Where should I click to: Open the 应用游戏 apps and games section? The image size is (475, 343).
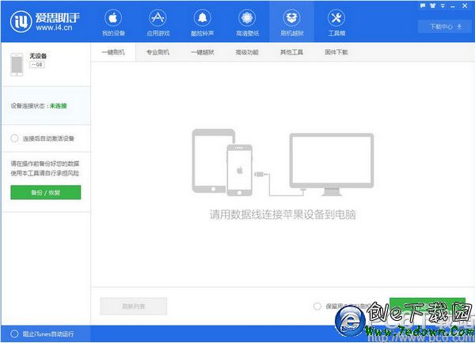158,23
